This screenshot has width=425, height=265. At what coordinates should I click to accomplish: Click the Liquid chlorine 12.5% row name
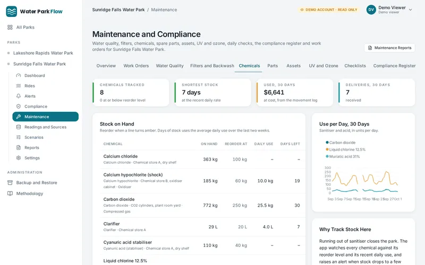pos(125,261)
